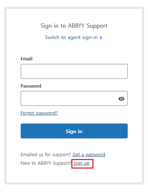
Task: Click the blue chevron beside agent sign-in
Action: (101, 38)
